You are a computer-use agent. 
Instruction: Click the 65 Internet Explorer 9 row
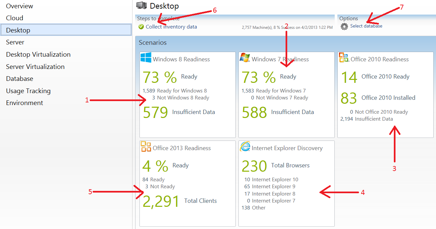tap(270, 187)
